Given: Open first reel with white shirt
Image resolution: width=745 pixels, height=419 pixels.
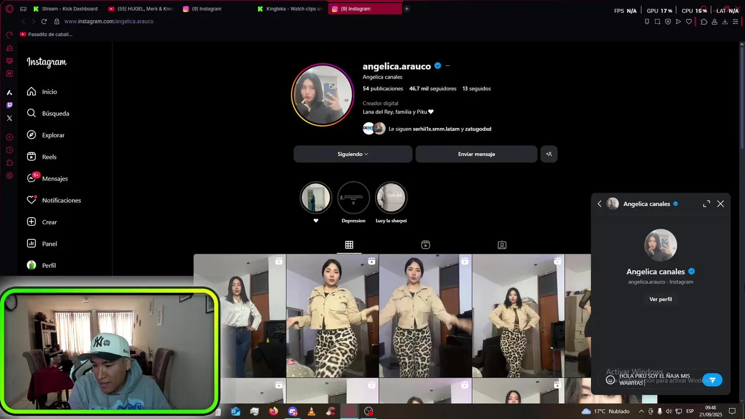Looking at the screenshot, I should pos(239,315).
